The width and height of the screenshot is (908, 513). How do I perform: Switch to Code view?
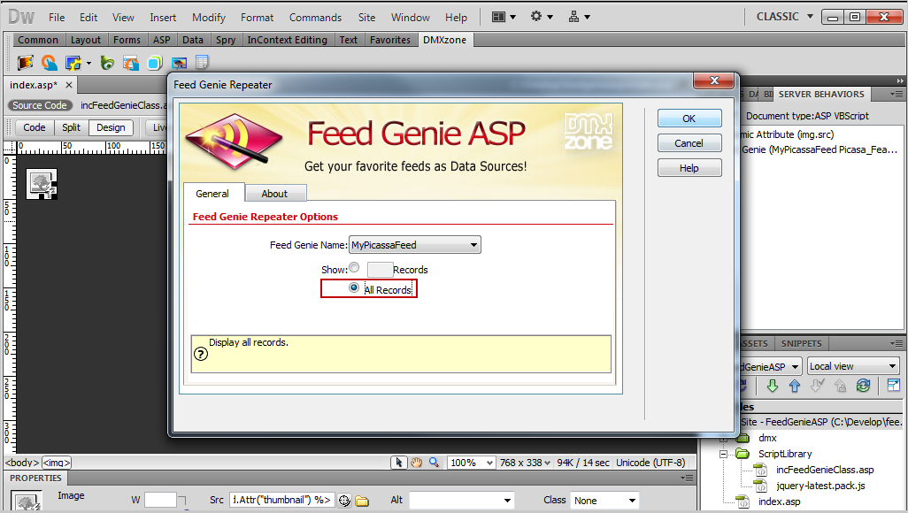35,127
